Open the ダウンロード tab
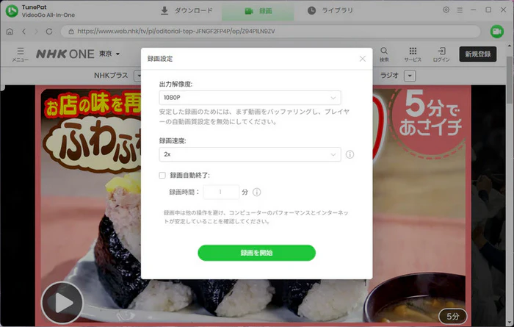Image resolution: width=514 pixels, height=327 pixels. pyautogui.click(x=187, y=11)
